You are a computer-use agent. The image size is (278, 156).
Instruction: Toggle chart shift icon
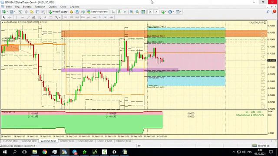156,12
